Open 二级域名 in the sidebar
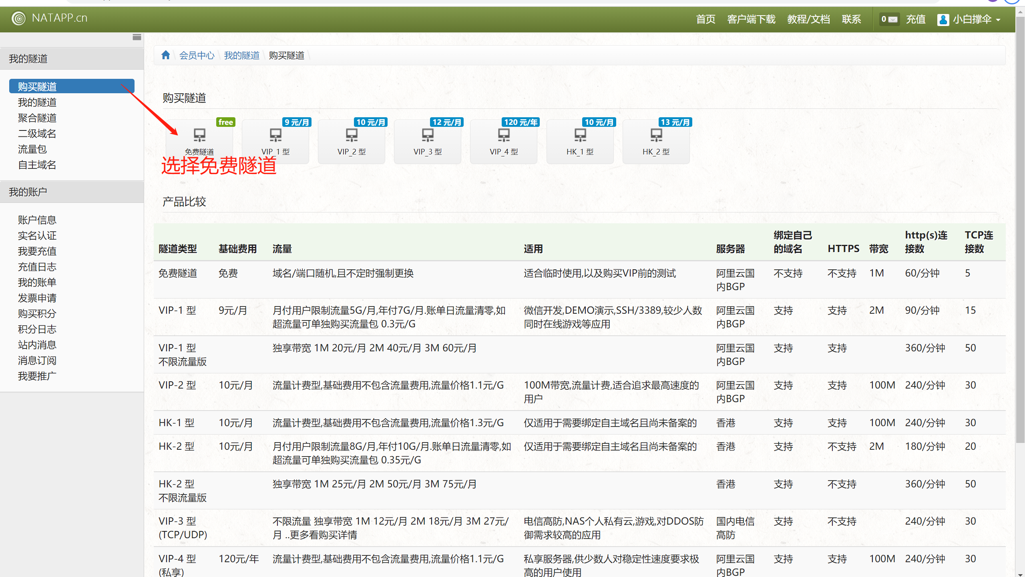 click(37, 134)
